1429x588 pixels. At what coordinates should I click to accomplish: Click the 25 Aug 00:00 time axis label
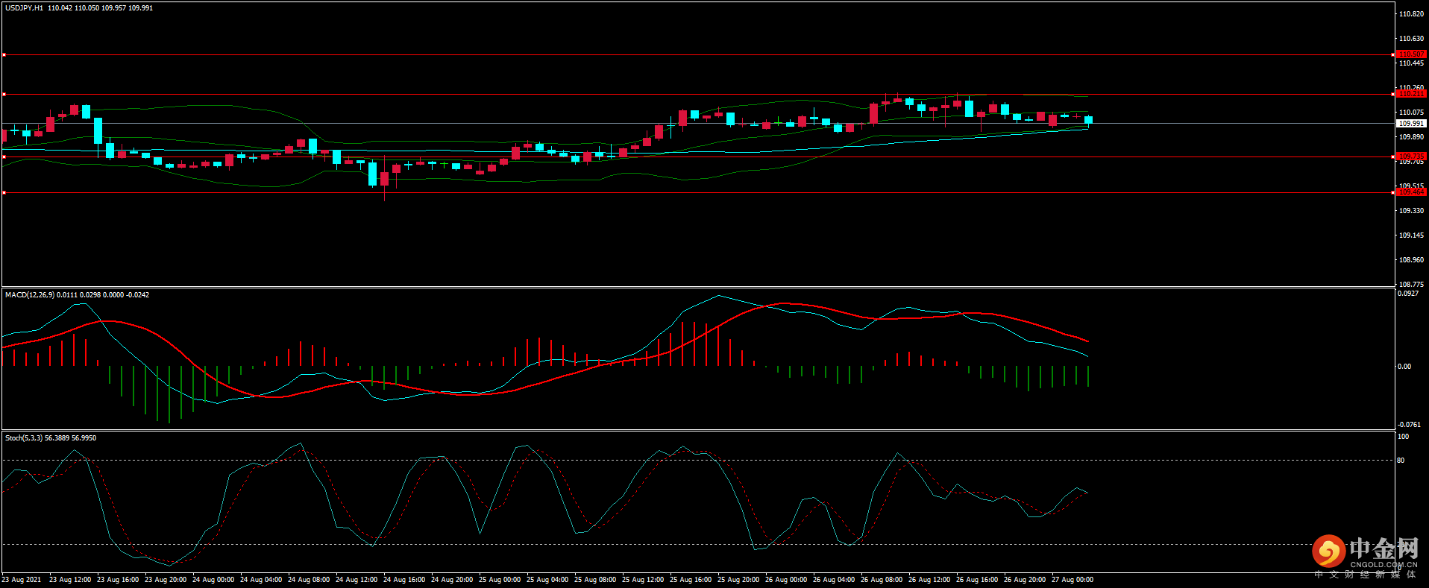click(500, 580)
